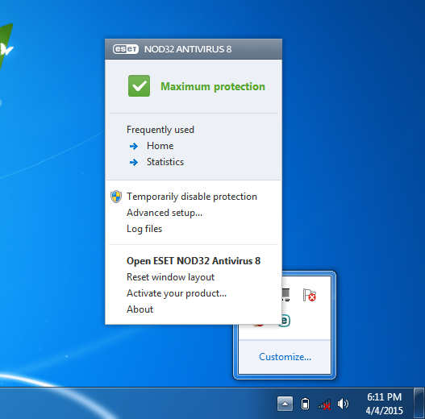Click the UAC shield icon beside Temporarily disable protection
Image resolution: width=425 pixels, height=419 pixels.
[116, 197]
